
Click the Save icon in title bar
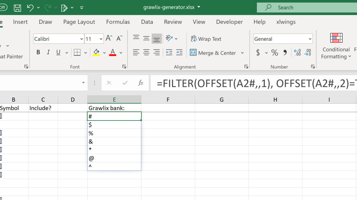[x=17, y=8]
